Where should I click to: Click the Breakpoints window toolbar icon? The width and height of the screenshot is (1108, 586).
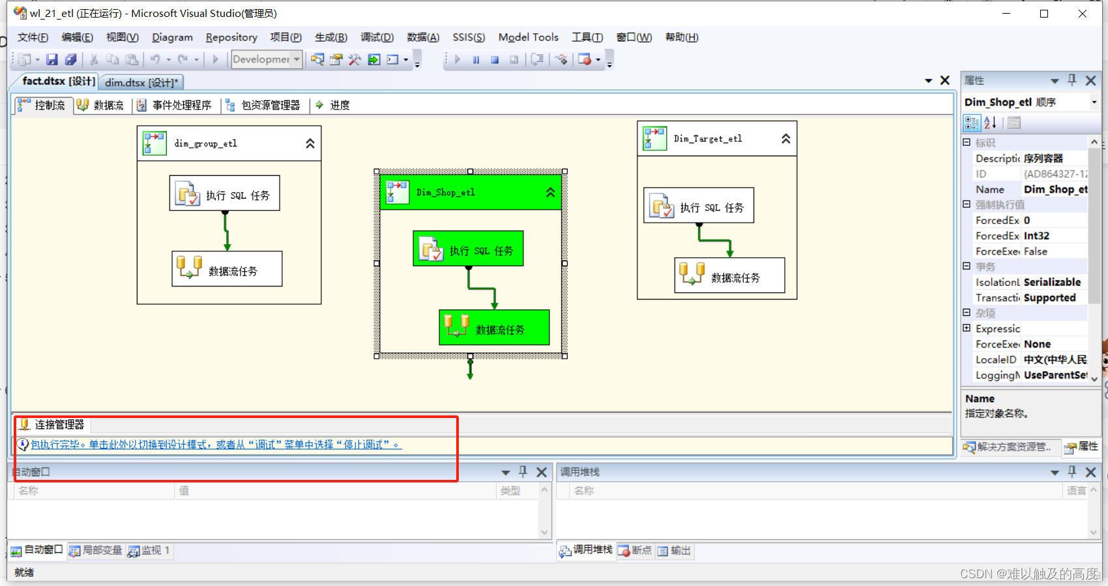pyautogui.click(x=585, y=59)
